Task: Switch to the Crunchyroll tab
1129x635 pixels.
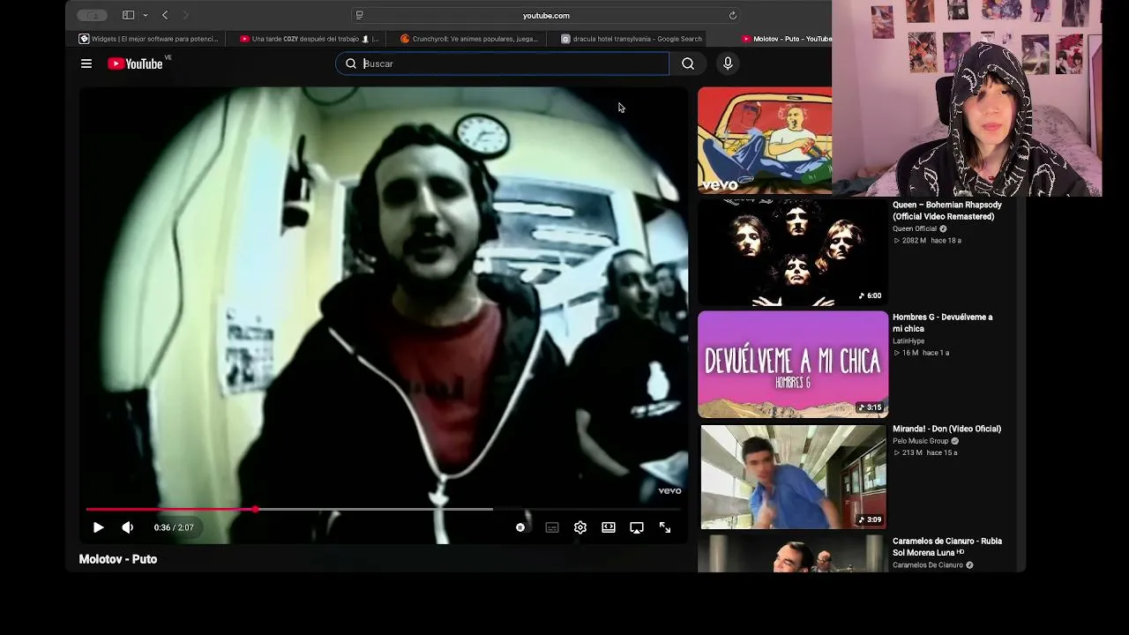Action: [x=469, y=39]
